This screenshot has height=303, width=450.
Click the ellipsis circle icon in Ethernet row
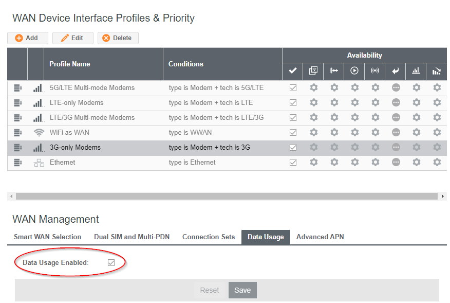coord(396,163)
